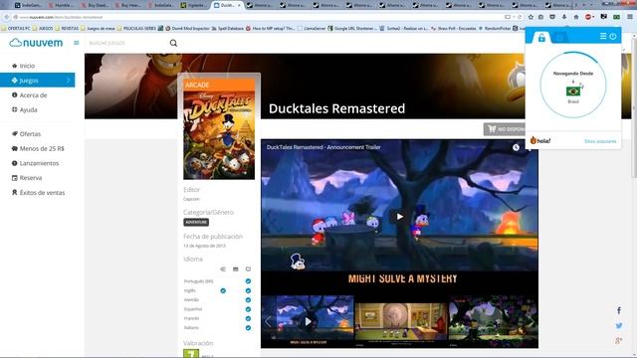Open Menos de 25 R$ section
This screenshot has height=358, width=637.
[38, 148]
